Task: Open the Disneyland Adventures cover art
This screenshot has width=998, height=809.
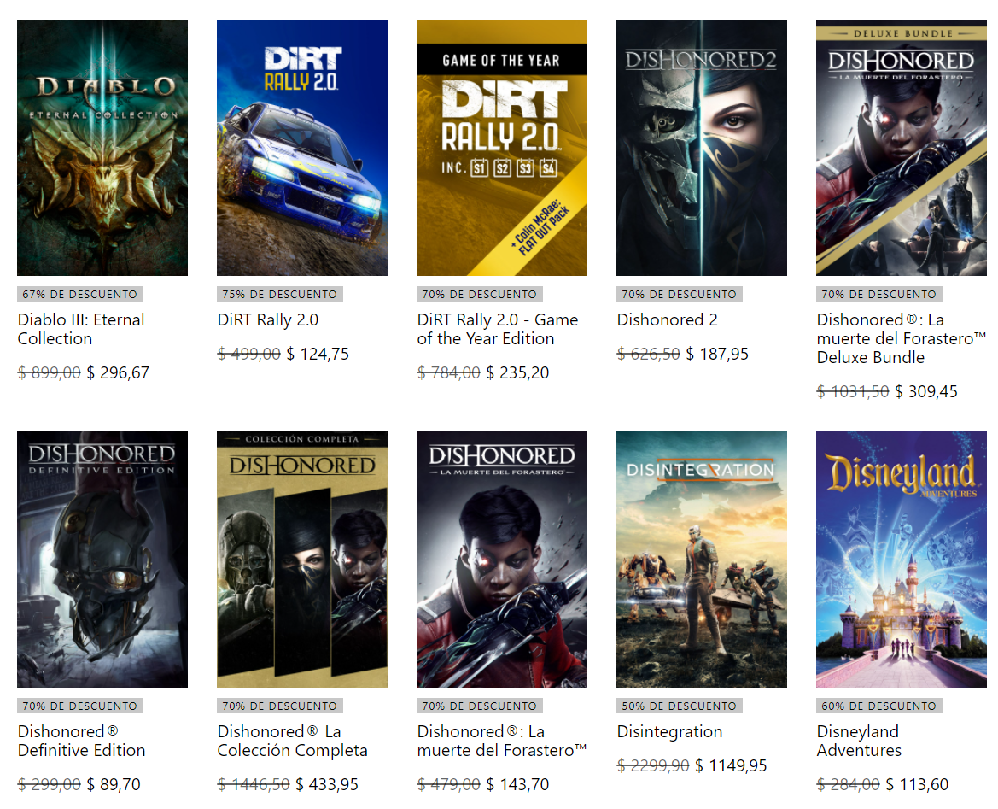Action: click(902, 560)
